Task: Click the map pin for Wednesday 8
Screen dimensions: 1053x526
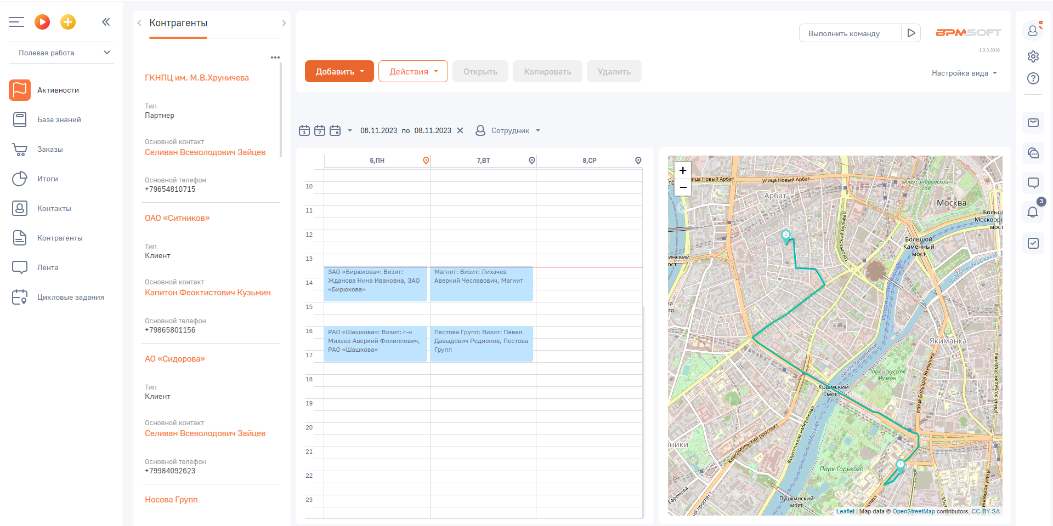Action: click(x=638, y=161)
